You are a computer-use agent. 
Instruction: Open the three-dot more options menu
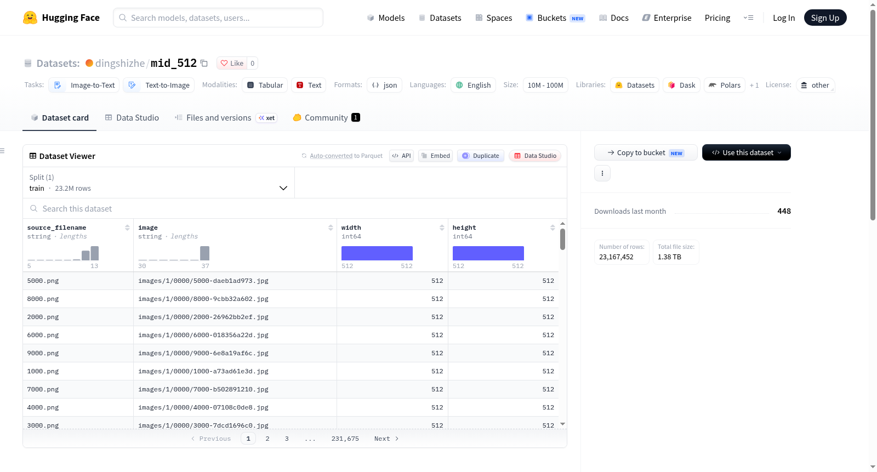[x=602, y=173]
